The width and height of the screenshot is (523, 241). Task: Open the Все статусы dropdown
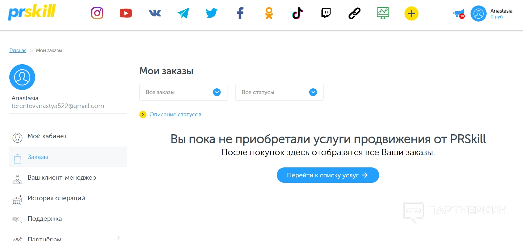click(x=279, y=92)
